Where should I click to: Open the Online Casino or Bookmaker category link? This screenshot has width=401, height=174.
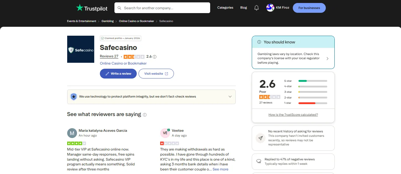(x=123, y=63)
